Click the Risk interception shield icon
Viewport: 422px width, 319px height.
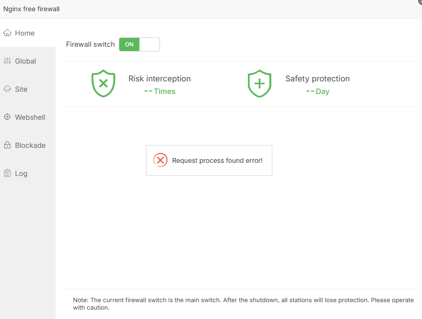(103, 84)
